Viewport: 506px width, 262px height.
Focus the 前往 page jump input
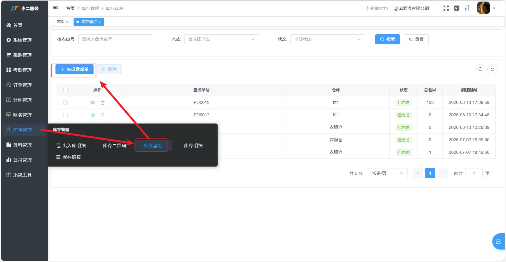click(x=474, y=173)
